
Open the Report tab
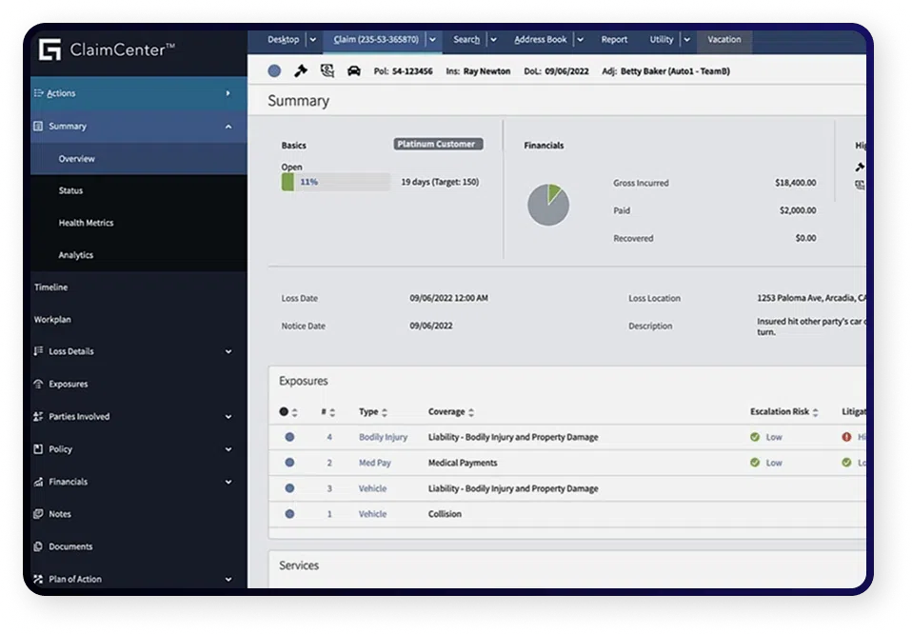click(614, 40)
